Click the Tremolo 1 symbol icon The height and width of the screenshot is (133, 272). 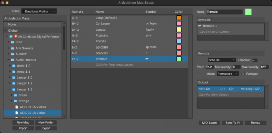(x=200, y=26)
